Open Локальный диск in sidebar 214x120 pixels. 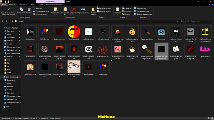click(13, 103)
